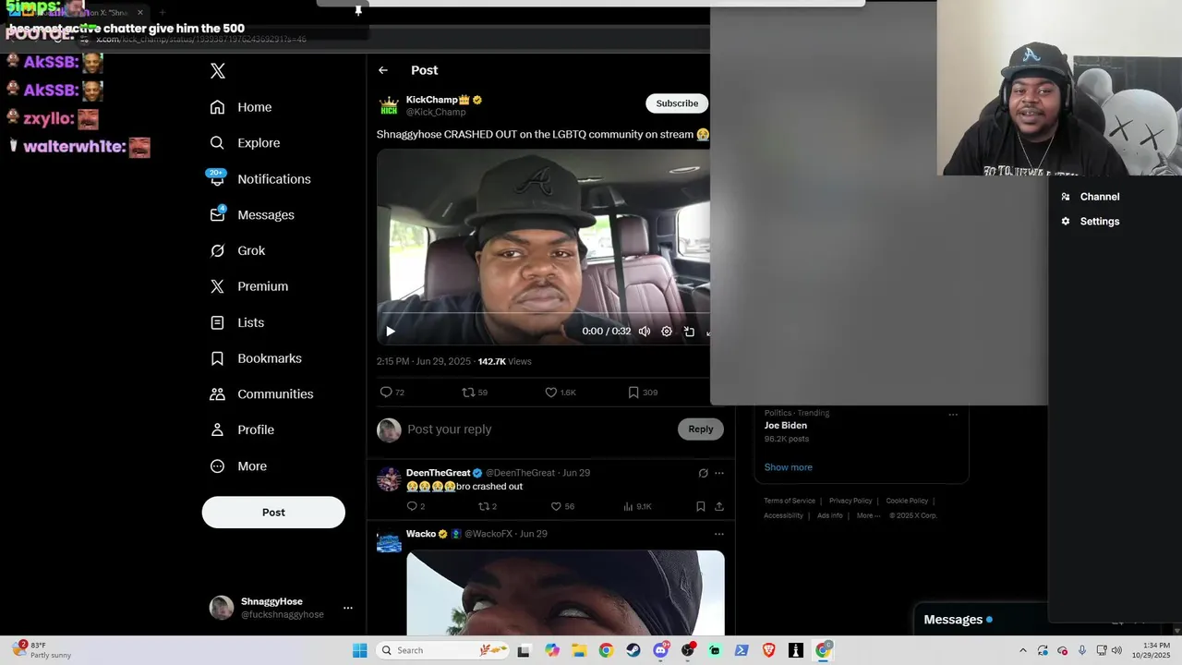Click the X logo icon in the sidebar
The image size is (1182, 665).
click(217, 71)
